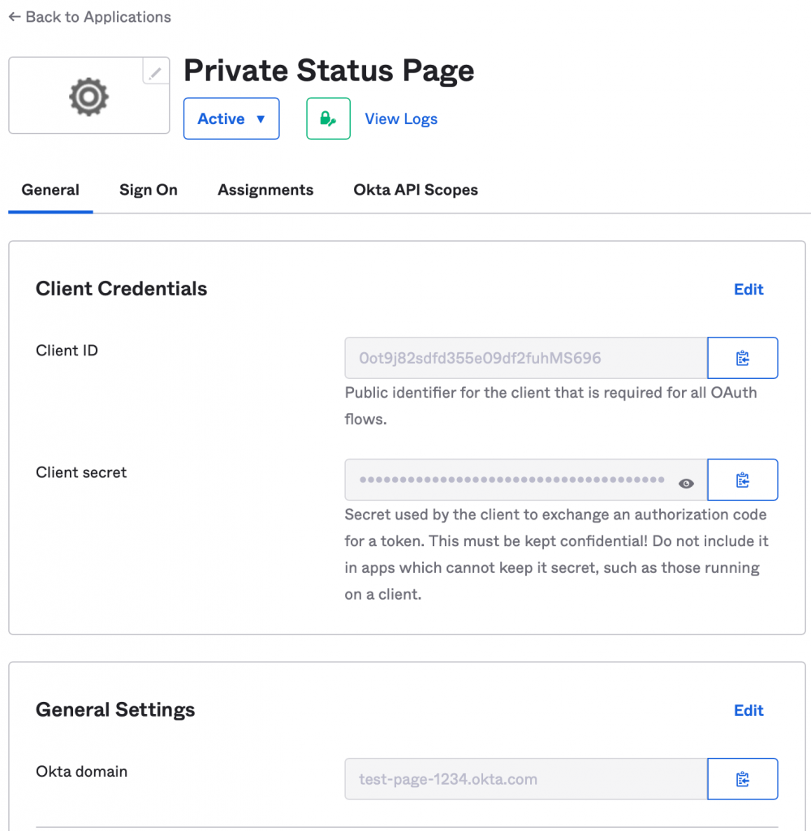811x831 pixels.
Task: Copy the Okta domain to clipboard
Action: pos(741,778)
